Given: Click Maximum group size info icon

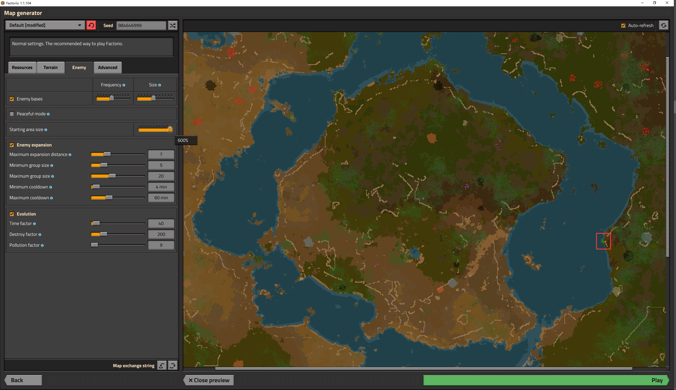Looking at the screenshot, I should point(53,176).
